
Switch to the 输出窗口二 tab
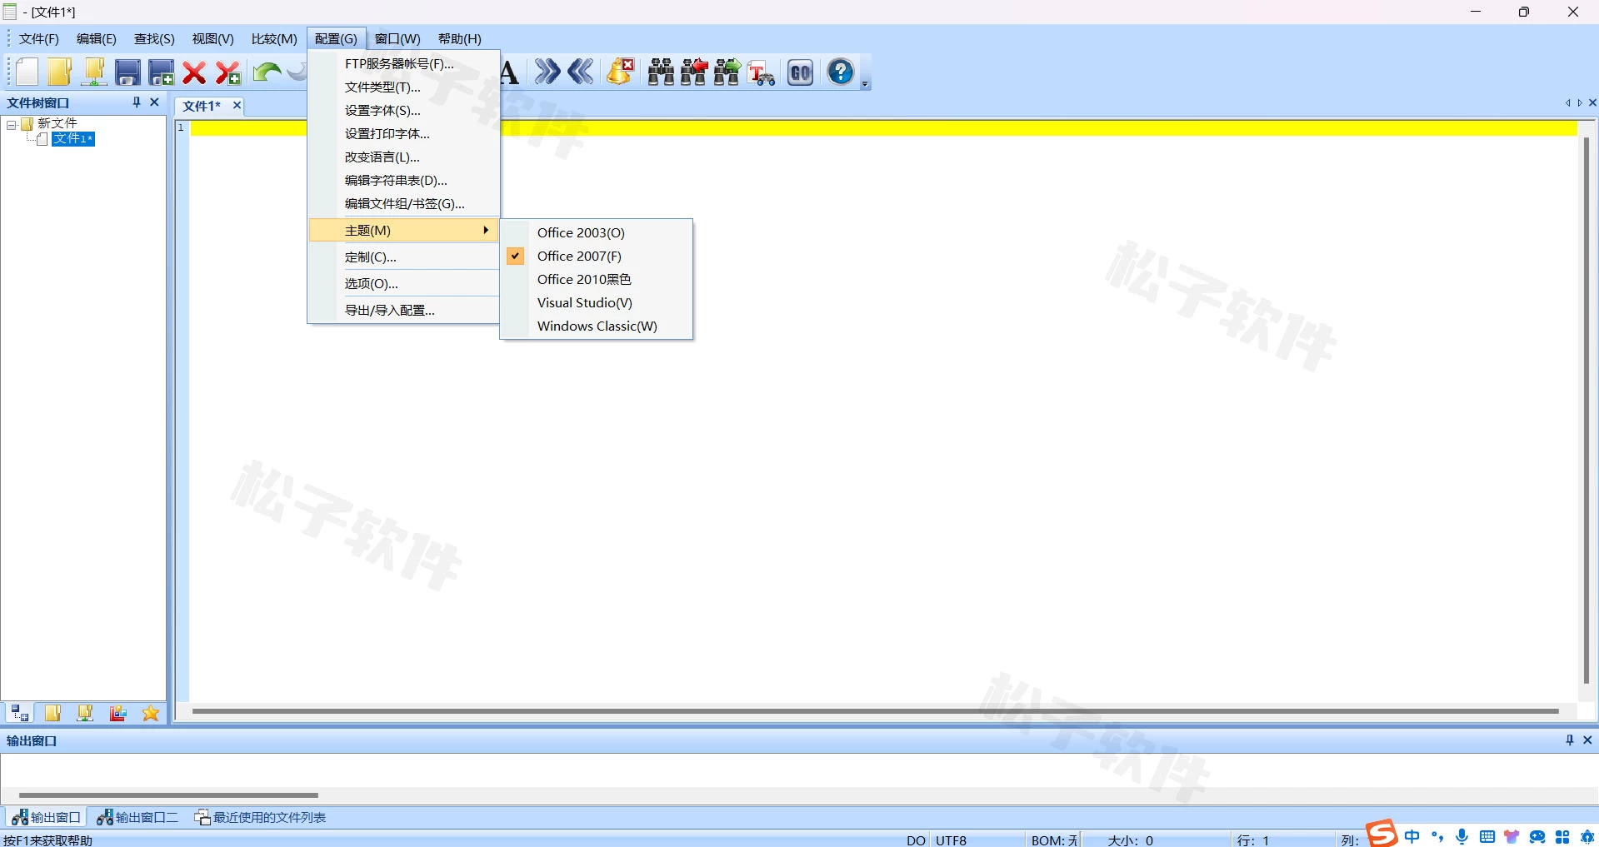(x=137, y=817)
